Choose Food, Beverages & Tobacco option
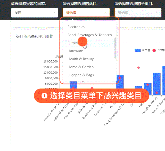This screenshot has height=151, width=165. click(89, 35)
